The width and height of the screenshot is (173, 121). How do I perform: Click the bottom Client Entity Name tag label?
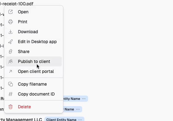[61, 120]
